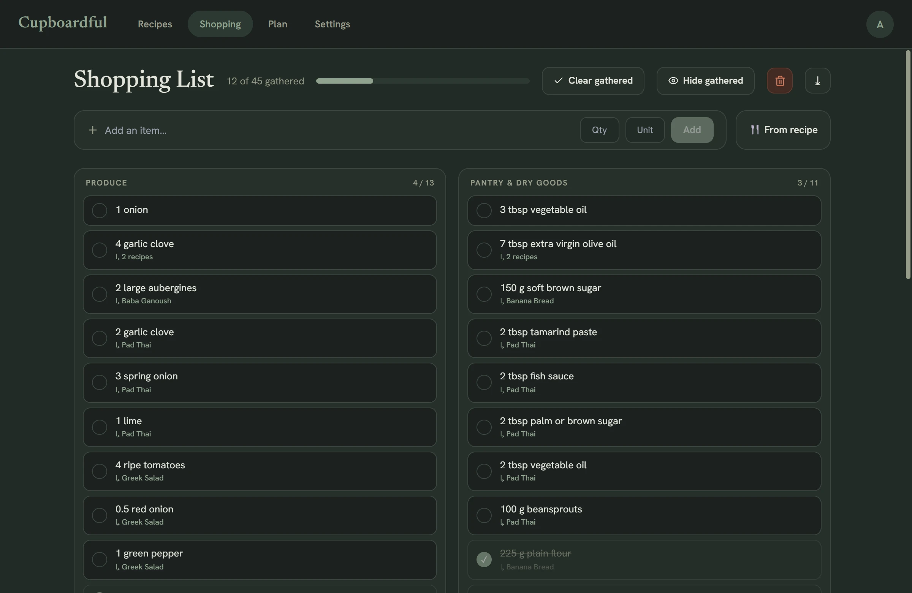
Task: Click '12 of 45 gathered' text
Action: (x=266, y=81)
